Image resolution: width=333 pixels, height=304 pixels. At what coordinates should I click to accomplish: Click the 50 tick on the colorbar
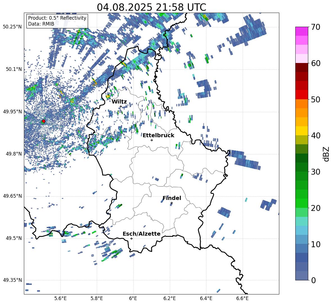point(316,99)
